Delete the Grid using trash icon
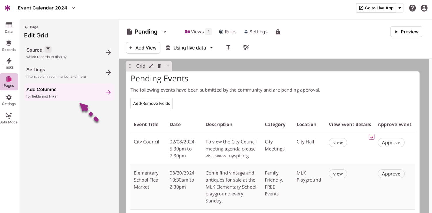 click(159, 66)
